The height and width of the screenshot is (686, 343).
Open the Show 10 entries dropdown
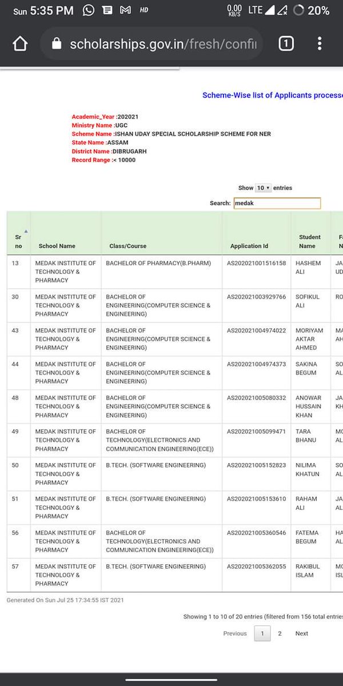(x=264, y=188)
